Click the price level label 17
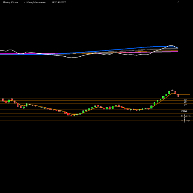This screenshot has width=193, height=193. (x=185, y=105)
